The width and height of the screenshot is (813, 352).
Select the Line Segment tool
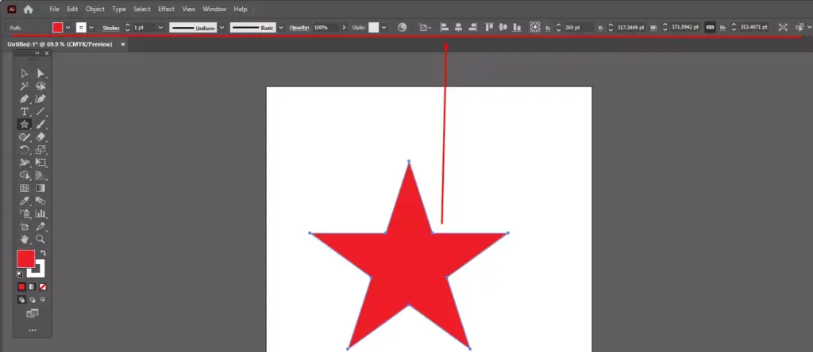(41, 111)
